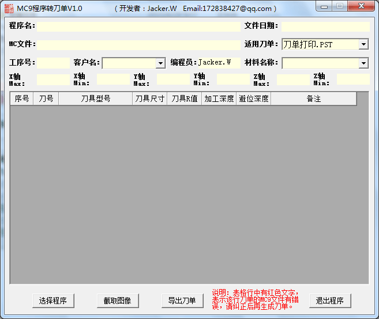This screenshot has height=319, width=379.
Task: Click the Z轴 Min value field
Action: pos(353,79)
